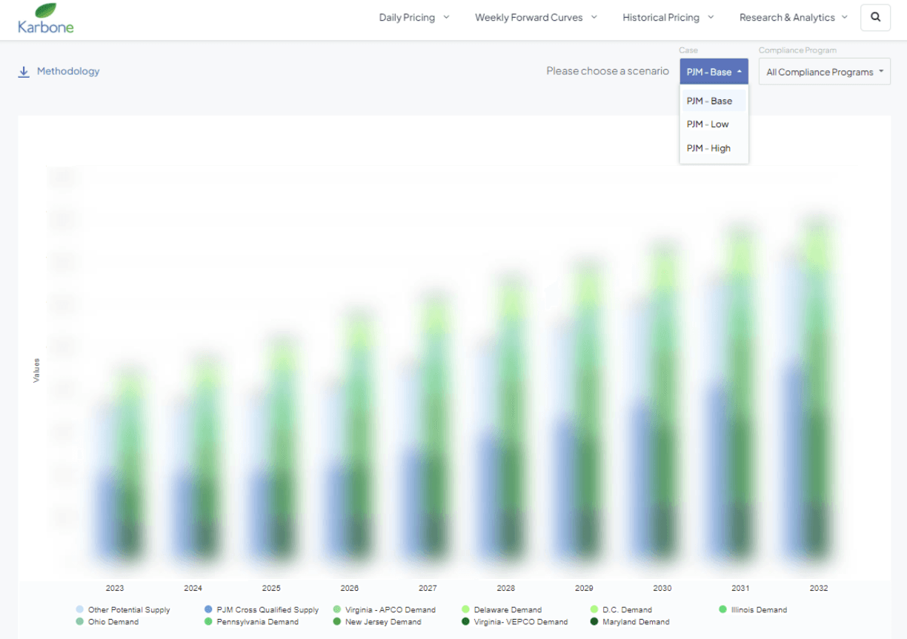The image size is (907, 639).
Task: Toggle Other Potential Supply legend series
Action: pos(129,610)
